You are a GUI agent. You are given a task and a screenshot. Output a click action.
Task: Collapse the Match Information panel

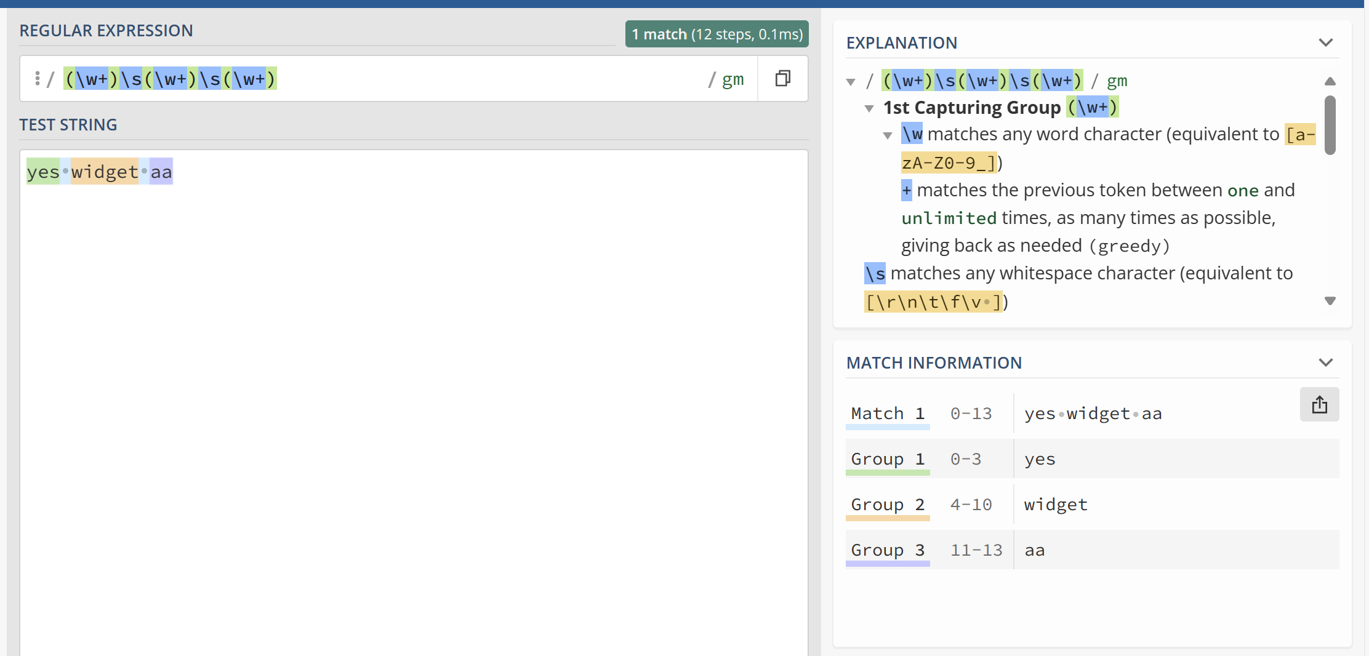click(x=1326, y=362)
